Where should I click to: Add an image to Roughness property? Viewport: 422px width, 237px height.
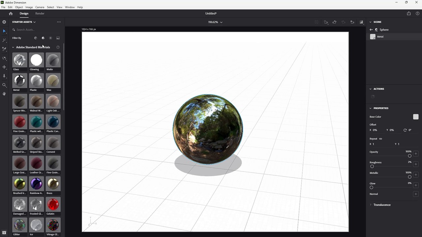416,164
